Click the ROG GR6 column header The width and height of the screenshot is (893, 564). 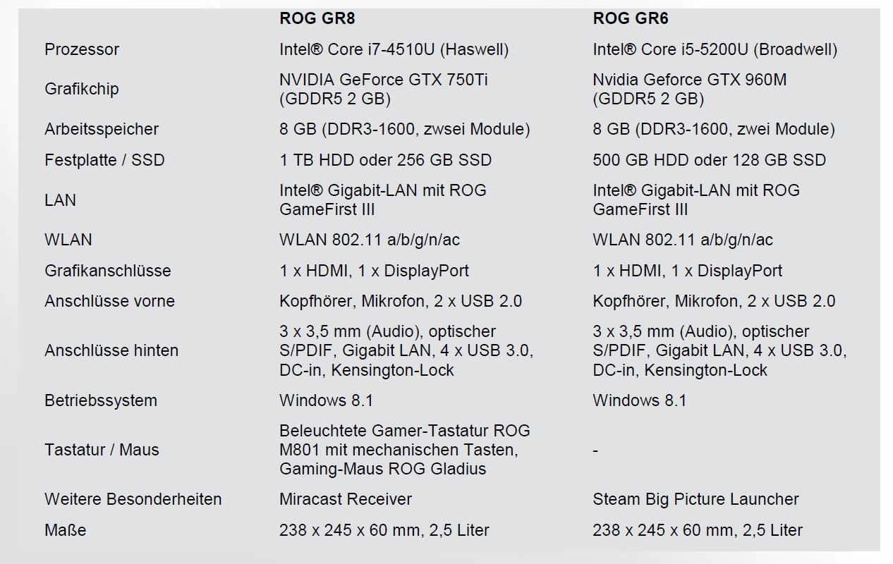[630, 19]
